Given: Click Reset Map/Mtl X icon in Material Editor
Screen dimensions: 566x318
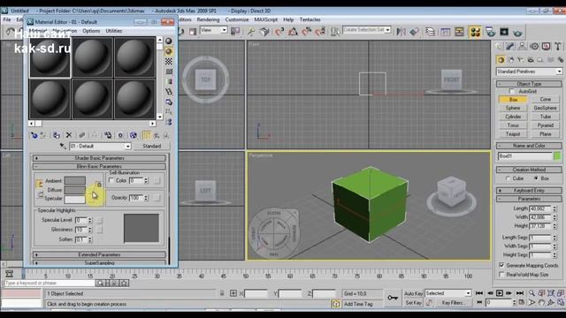Looking at the screenshot, I should pos(69,135).
